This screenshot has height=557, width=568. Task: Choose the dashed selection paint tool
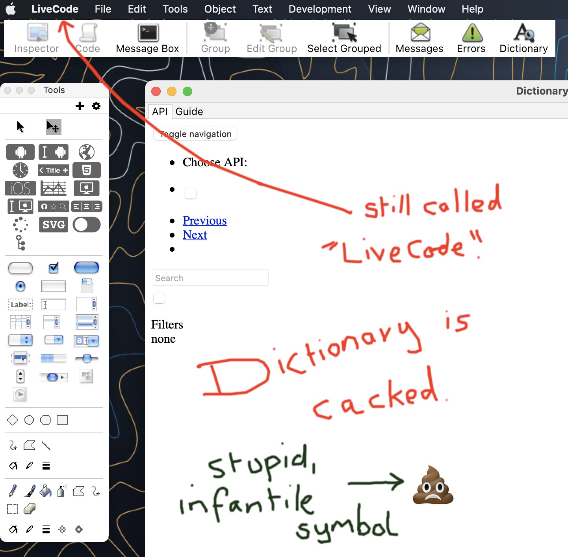13,509
